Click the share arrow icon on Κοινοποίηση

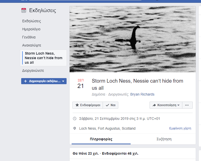pyautogui.click(x=154, y=105)
